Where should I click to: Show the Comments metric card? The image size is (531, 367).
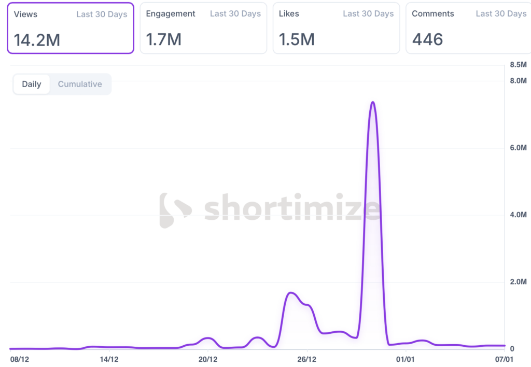(x=469, y=28)
